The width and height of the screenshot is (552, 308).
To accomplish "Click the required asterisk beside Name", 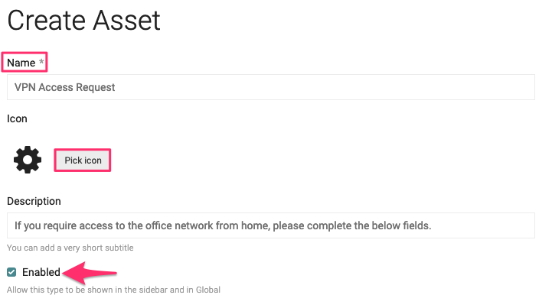I will click(x=42, y=62).
